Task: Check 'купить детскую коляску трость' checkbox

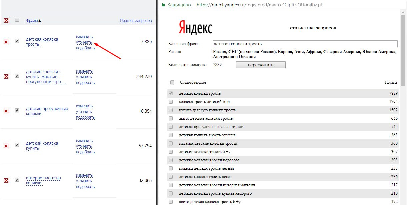Action: [x=171, y=110]
